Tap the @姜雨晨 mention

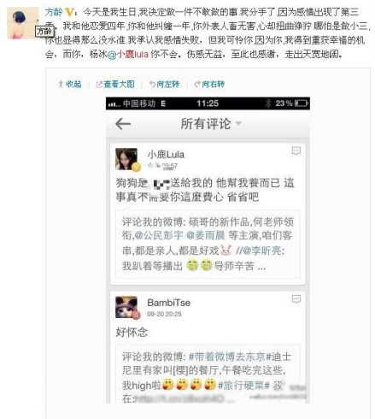pos(206,235)
